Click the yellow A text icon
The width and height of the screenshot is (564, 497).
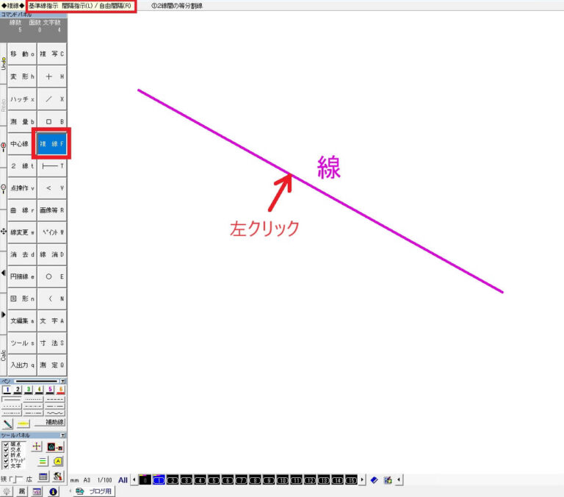[58, 461]
